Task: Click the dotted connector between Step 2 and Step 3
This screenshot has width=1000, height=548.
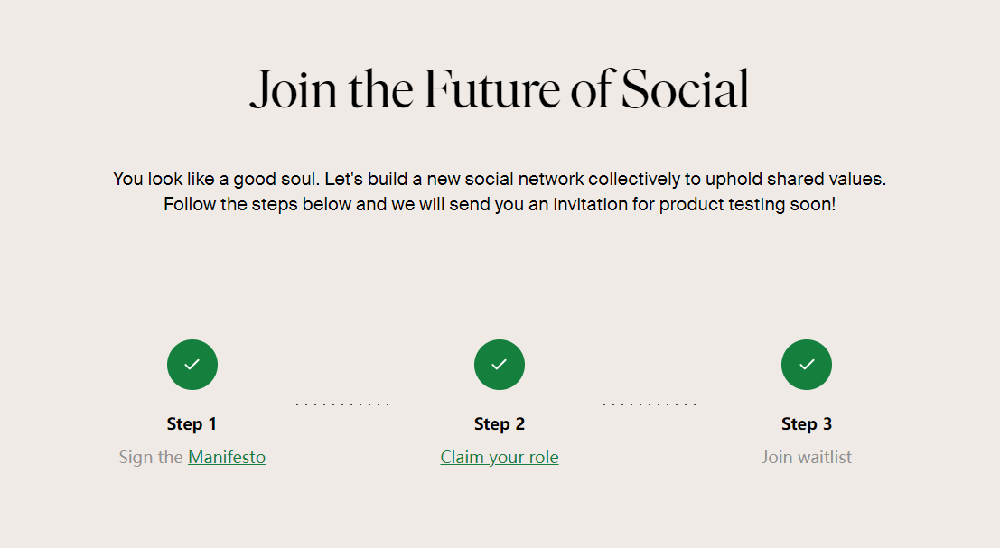Action: click(650, 404)
